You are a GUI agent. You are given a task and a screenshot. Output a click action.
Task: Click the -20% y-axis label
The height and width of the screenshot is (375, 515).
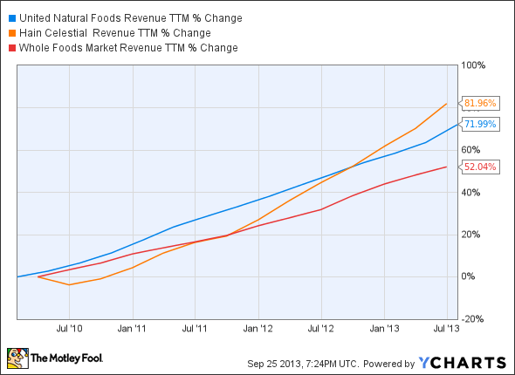[x=472, y=319]
